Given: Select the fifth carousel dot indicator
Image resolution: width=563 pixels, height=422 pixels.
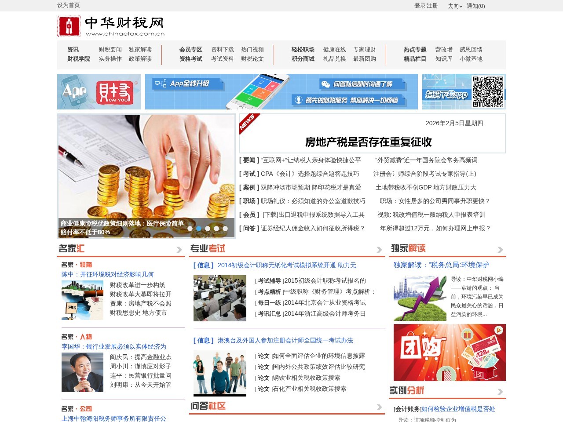Looking at the screenshot, I should point(225,229).
